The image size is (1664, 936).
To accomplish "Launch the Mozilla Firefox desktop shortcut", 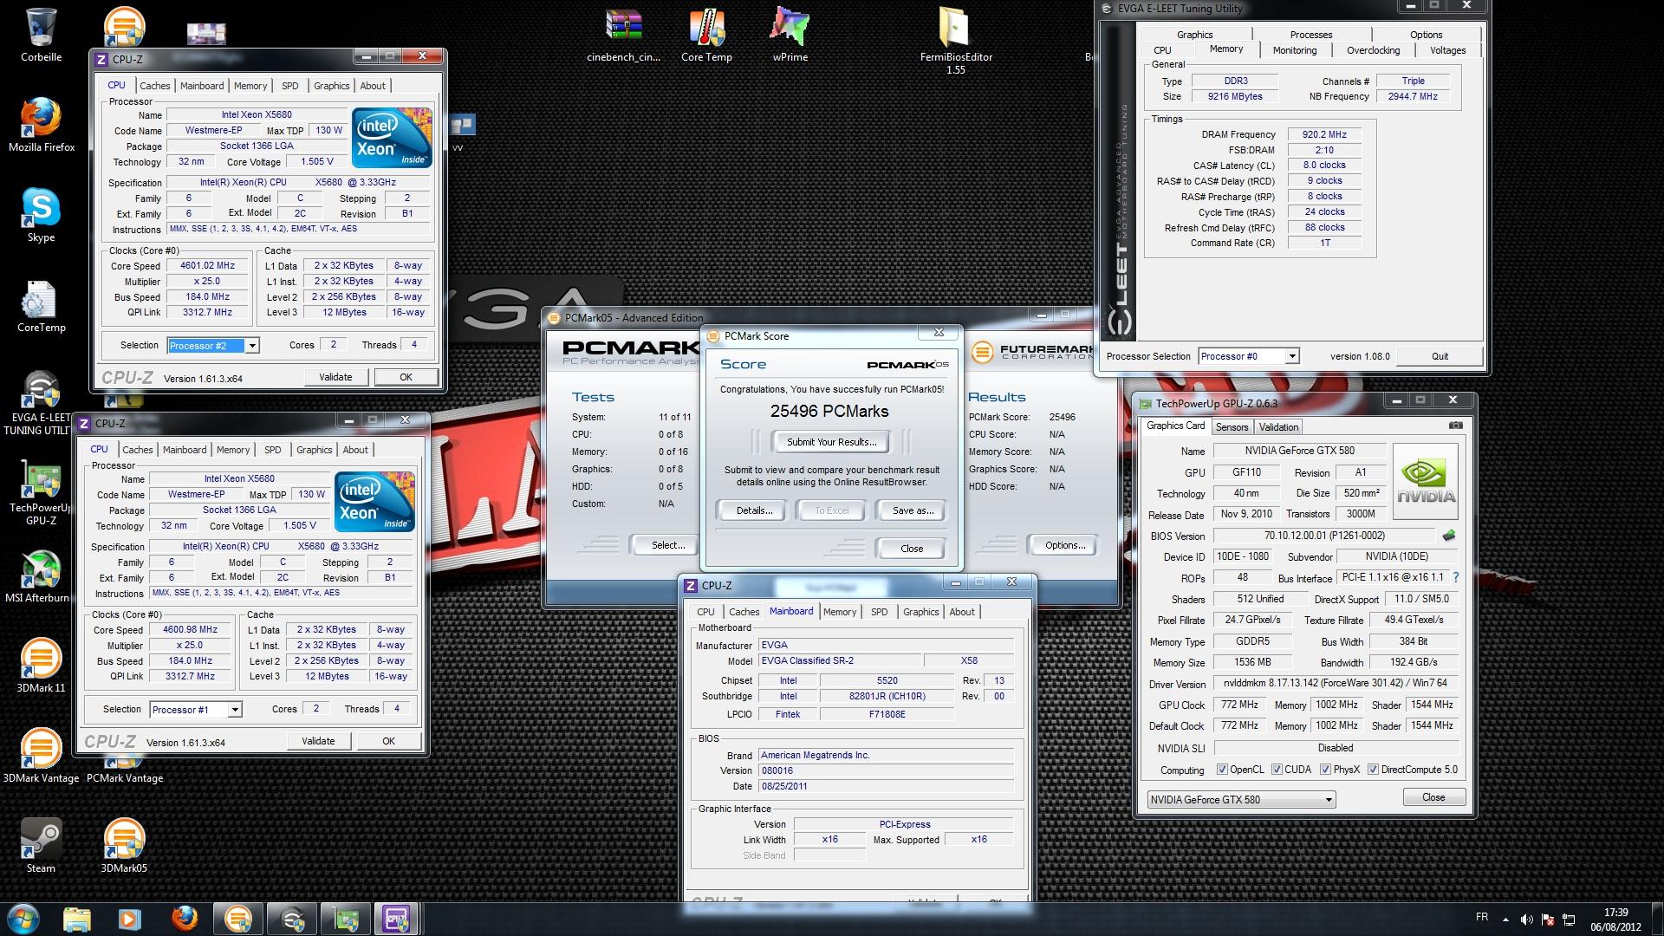I will [x=41, y=126].
